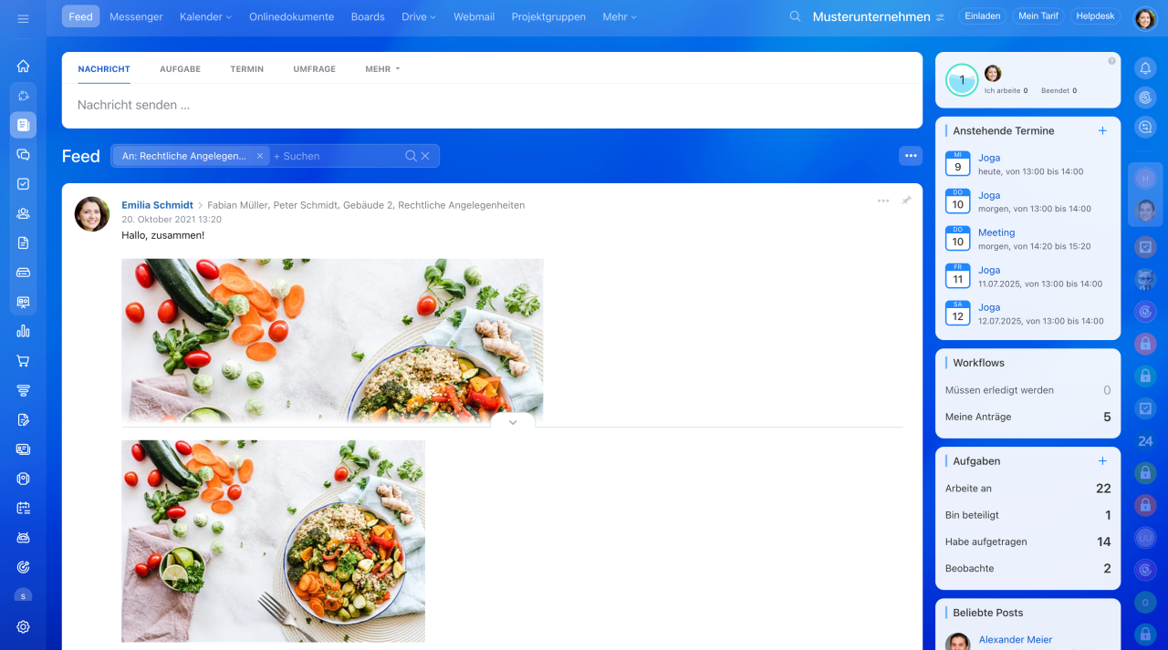Expand the Mehr dropdown in top navigation
This screenshot has width=1168, height=650.
click(620, 16)
